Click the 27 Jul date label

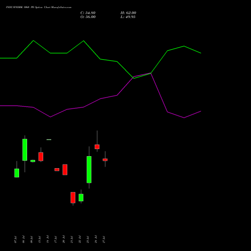104,239
